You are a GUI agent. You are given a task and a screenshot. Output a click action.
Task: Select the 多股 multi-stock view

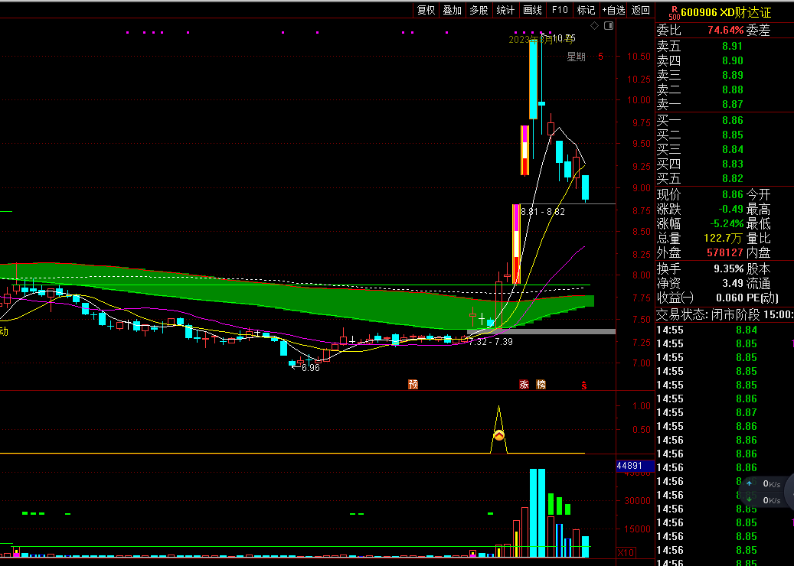[x=479, y=10]
